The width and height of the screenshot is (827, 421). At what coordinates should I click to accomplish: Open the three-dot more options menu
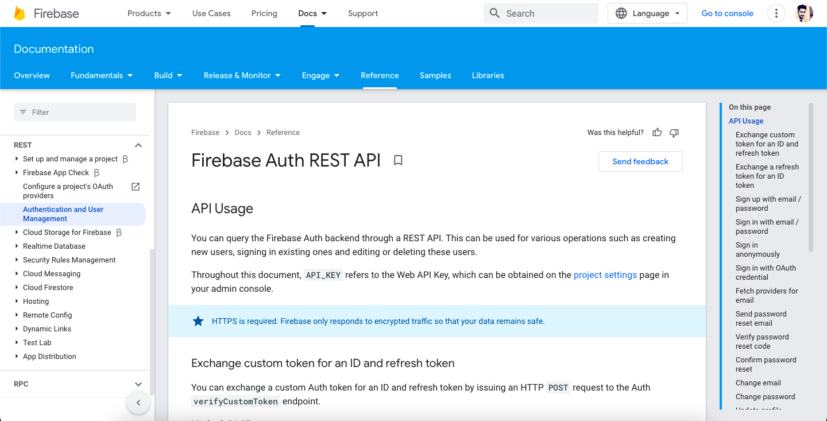point(776,13)
